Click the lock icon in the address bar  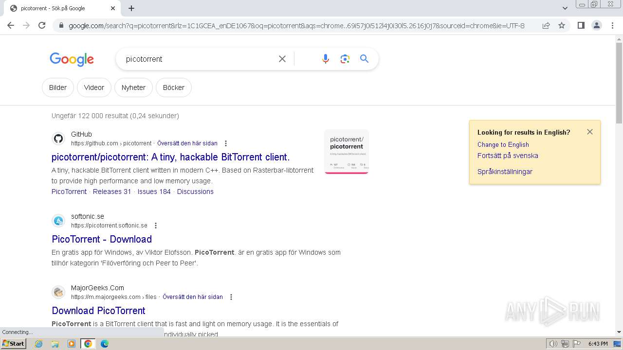click(x=61, y=26)
